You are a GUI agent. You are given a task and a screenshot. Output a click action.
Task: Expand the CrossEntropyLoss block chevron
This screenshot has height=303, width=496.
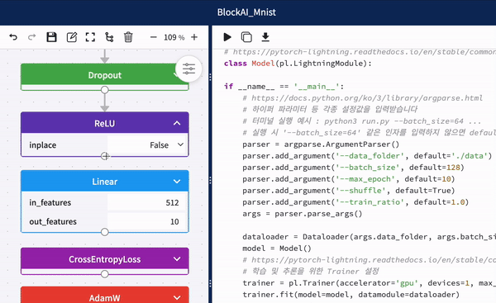pyautogui.click(x=177, y=259)
